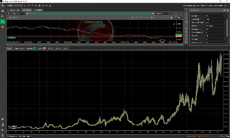The width and height of the screenshot is (230, 138).
Task: Open the Copy section in left sidebar
Action: 3,16
